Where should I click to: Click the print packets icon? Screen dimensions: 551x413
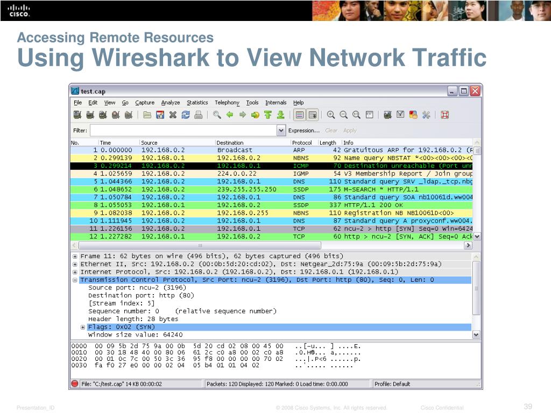coord(198,115)
